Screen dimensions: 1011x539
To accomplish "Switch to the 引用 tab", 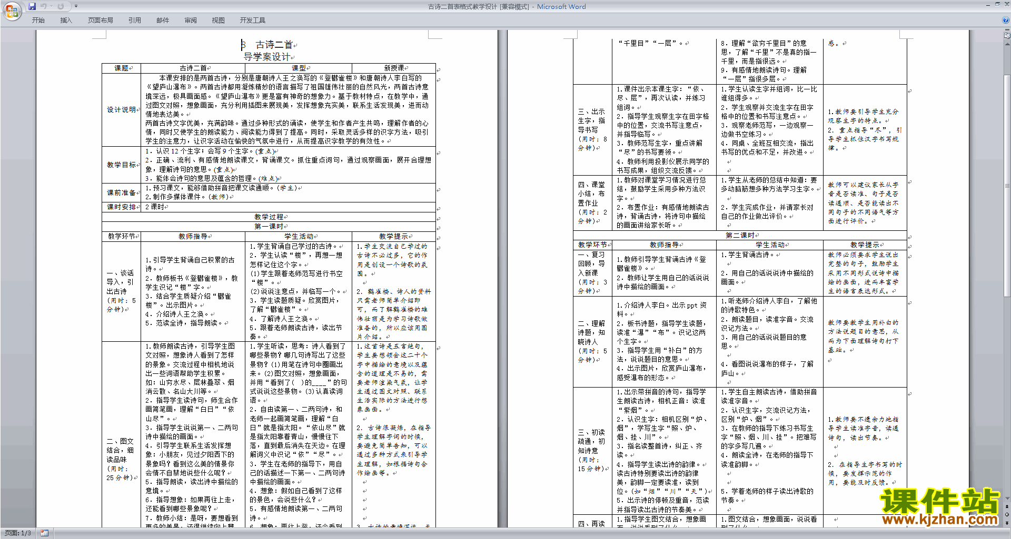I will point(135,21).
